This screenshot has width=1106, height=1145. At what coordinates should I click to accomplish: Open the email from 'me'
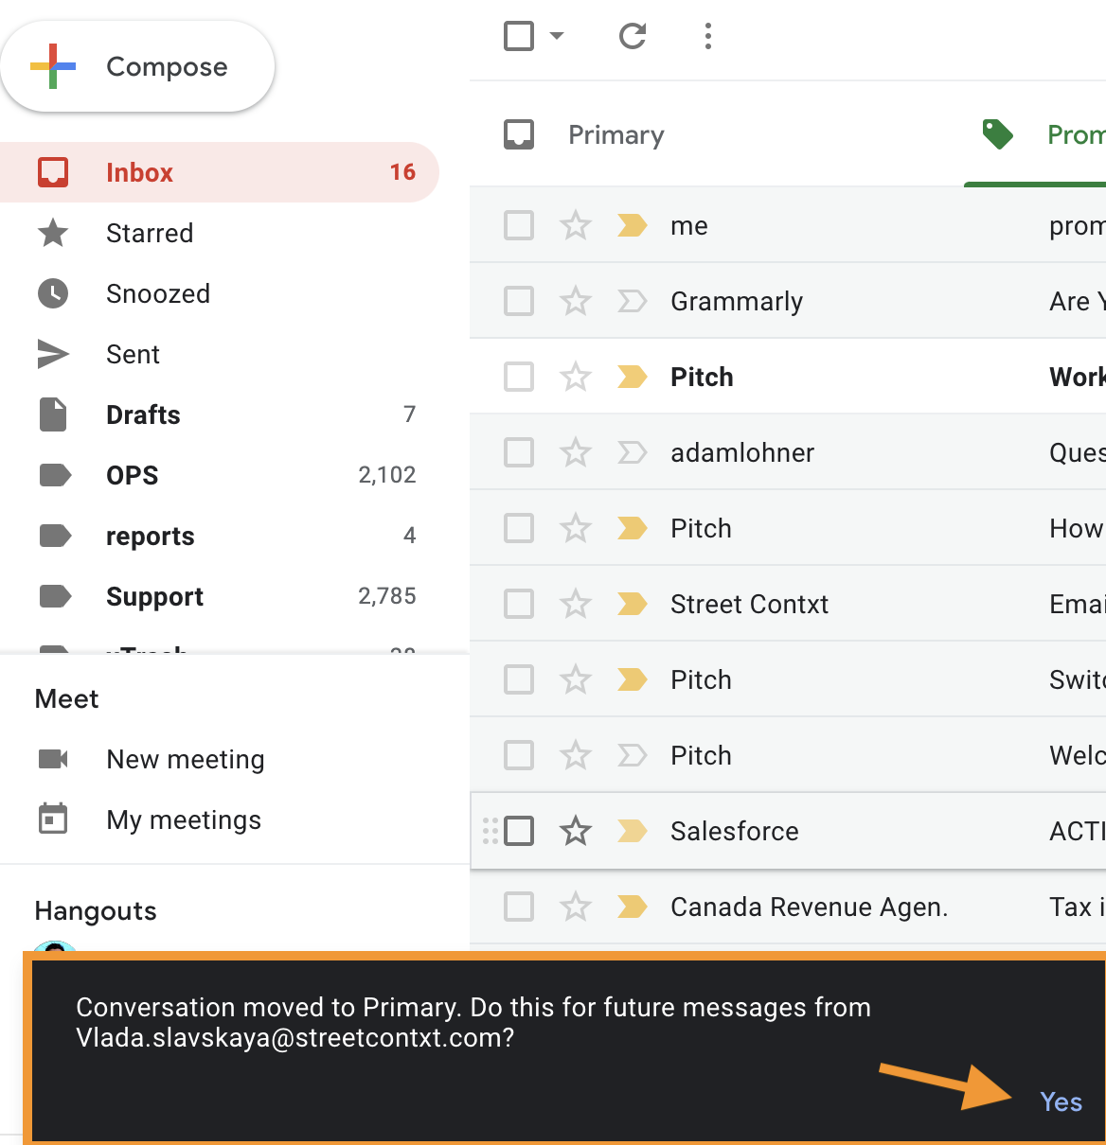[788, 225]
